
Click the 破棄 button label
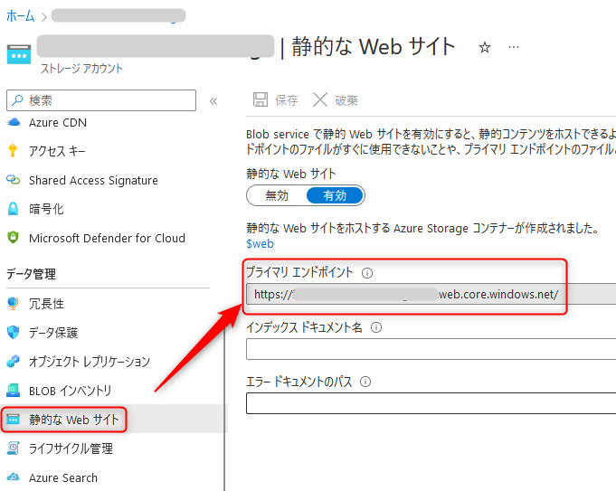[x=346, y=100]
